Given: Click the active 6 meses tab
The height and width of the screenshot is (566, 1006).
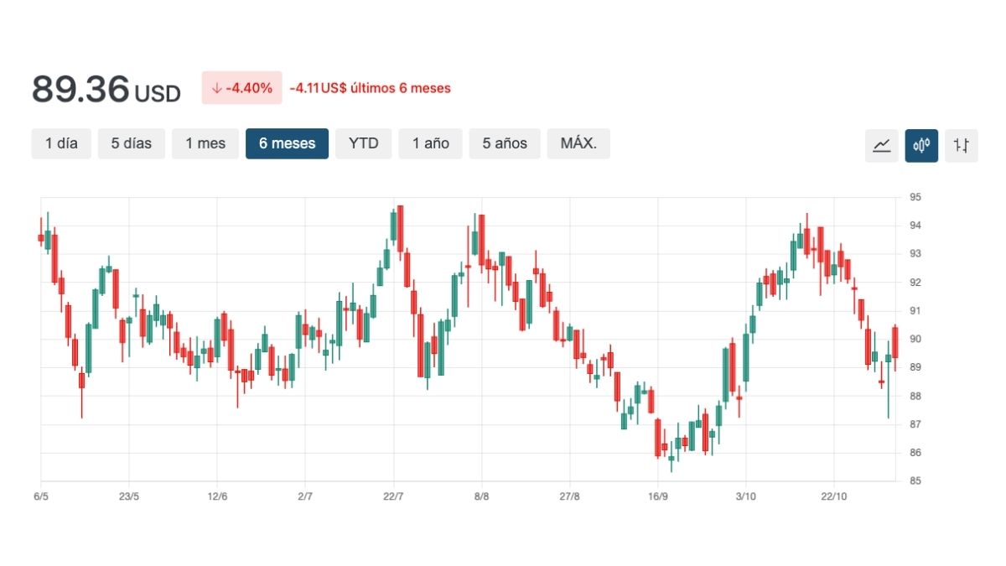Looking at the screenshot, I should (287, 143).
